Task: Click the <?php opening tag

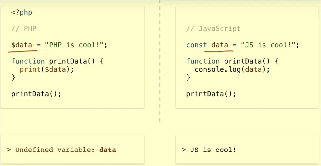Action: click(x=22, y=13)
